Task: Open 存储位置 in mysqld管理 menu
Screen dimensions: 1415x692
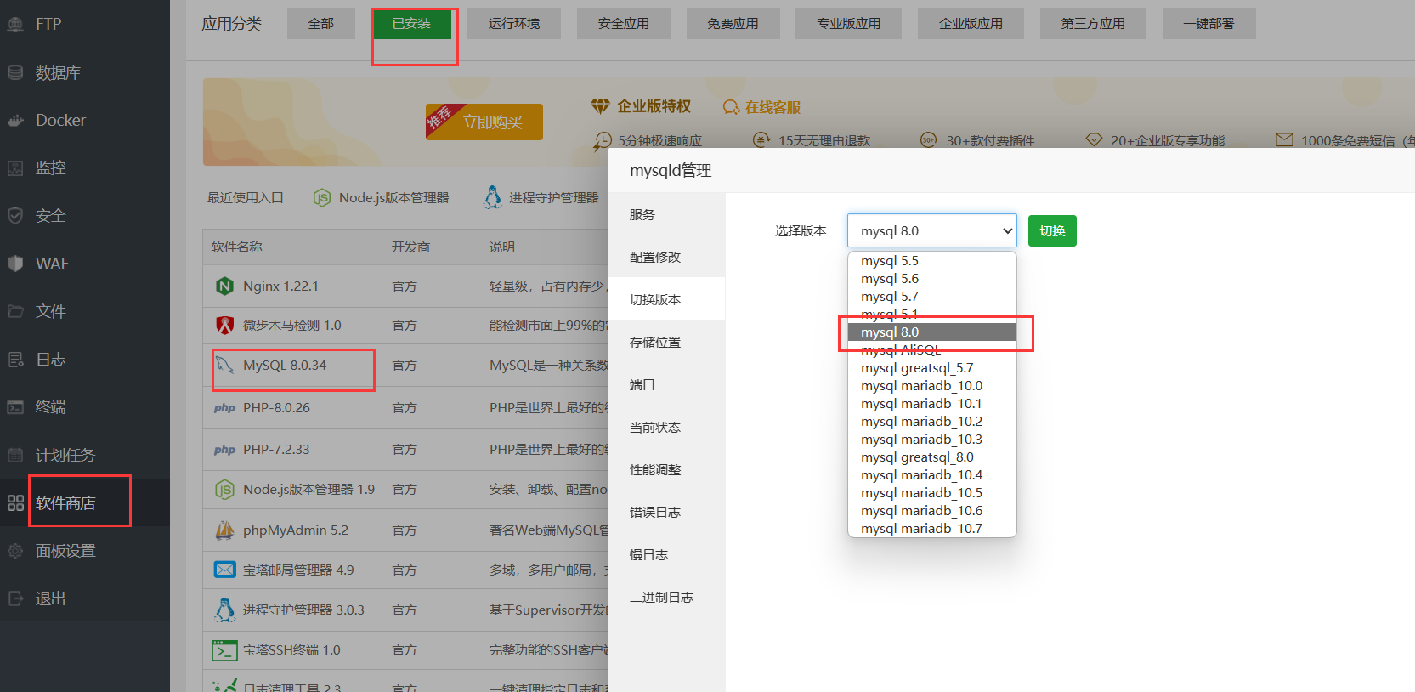Action: [667, 342]
